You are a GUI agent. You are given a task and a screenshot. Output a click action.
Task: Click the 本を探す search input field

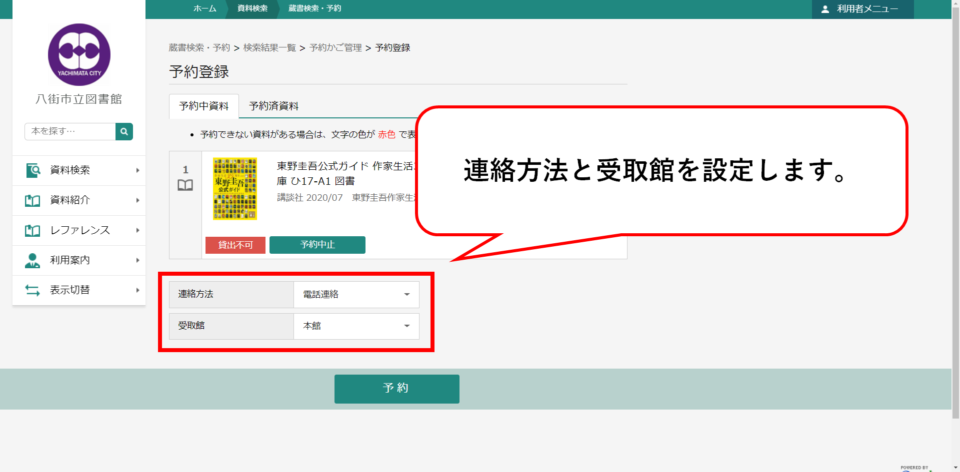click(x=70, y=131)
